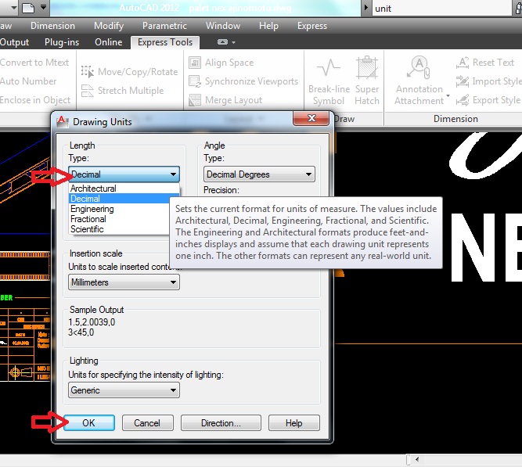
Task: Click Cancel in Drawing Units dialog
Action: point(147,422)
